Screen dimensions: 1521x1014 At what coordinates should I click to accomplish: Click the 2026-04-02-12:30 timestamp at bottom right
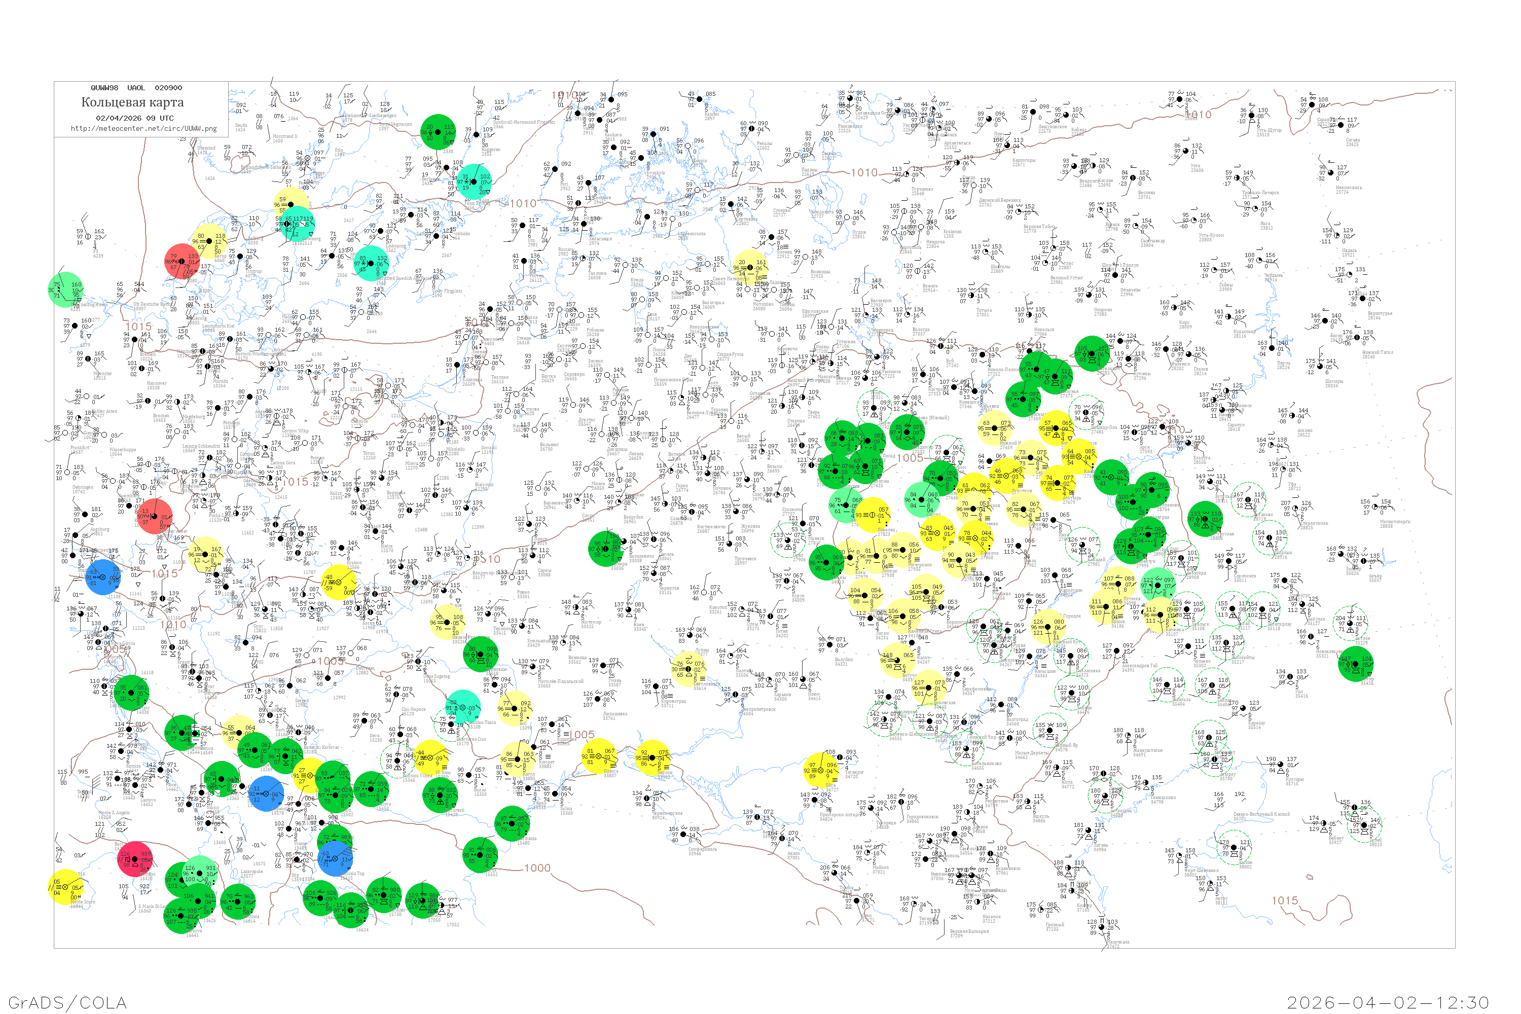tap(1388, 1002)
